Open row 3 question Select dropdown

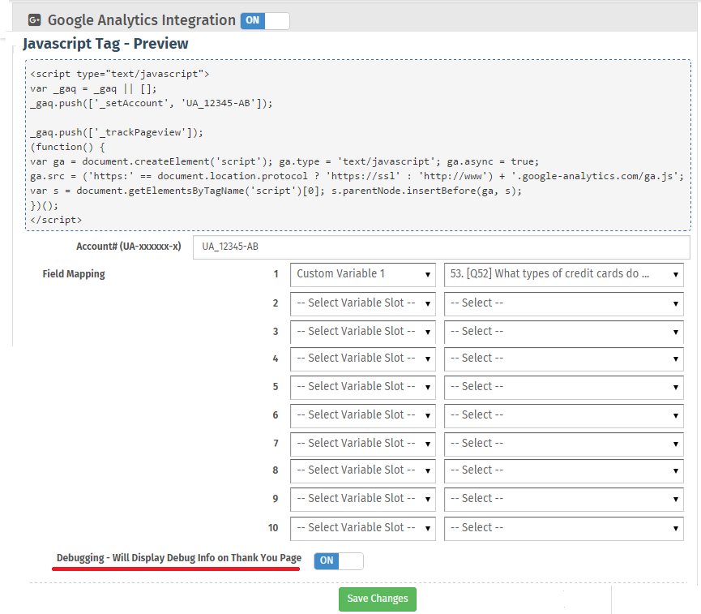564,332
